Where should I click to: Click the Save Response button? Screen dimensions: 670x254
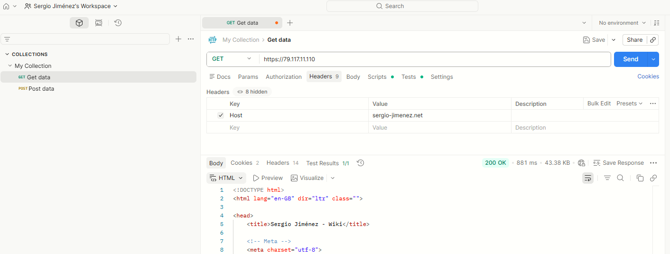pos(619,163)
